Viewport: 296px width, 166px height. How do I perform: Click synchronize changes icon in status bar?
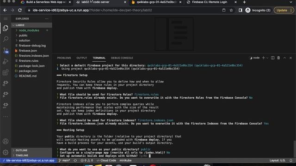click(75, 160)
